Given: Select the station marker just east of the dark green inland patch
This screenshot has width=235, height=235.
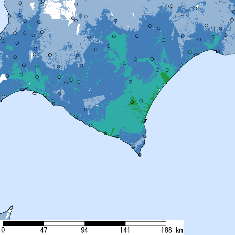Looking at the screenshot, I should 141,101.
